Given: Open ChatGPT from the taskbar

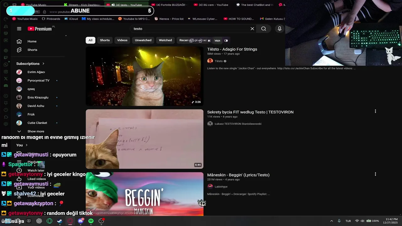Looking at the screenshot, I should tap(39, 221).
